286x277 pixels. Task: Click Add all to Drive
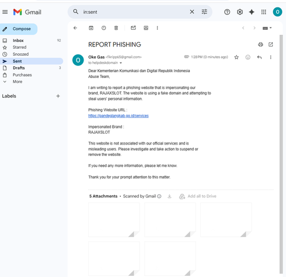pyautogui.click(x=198, y=196)
